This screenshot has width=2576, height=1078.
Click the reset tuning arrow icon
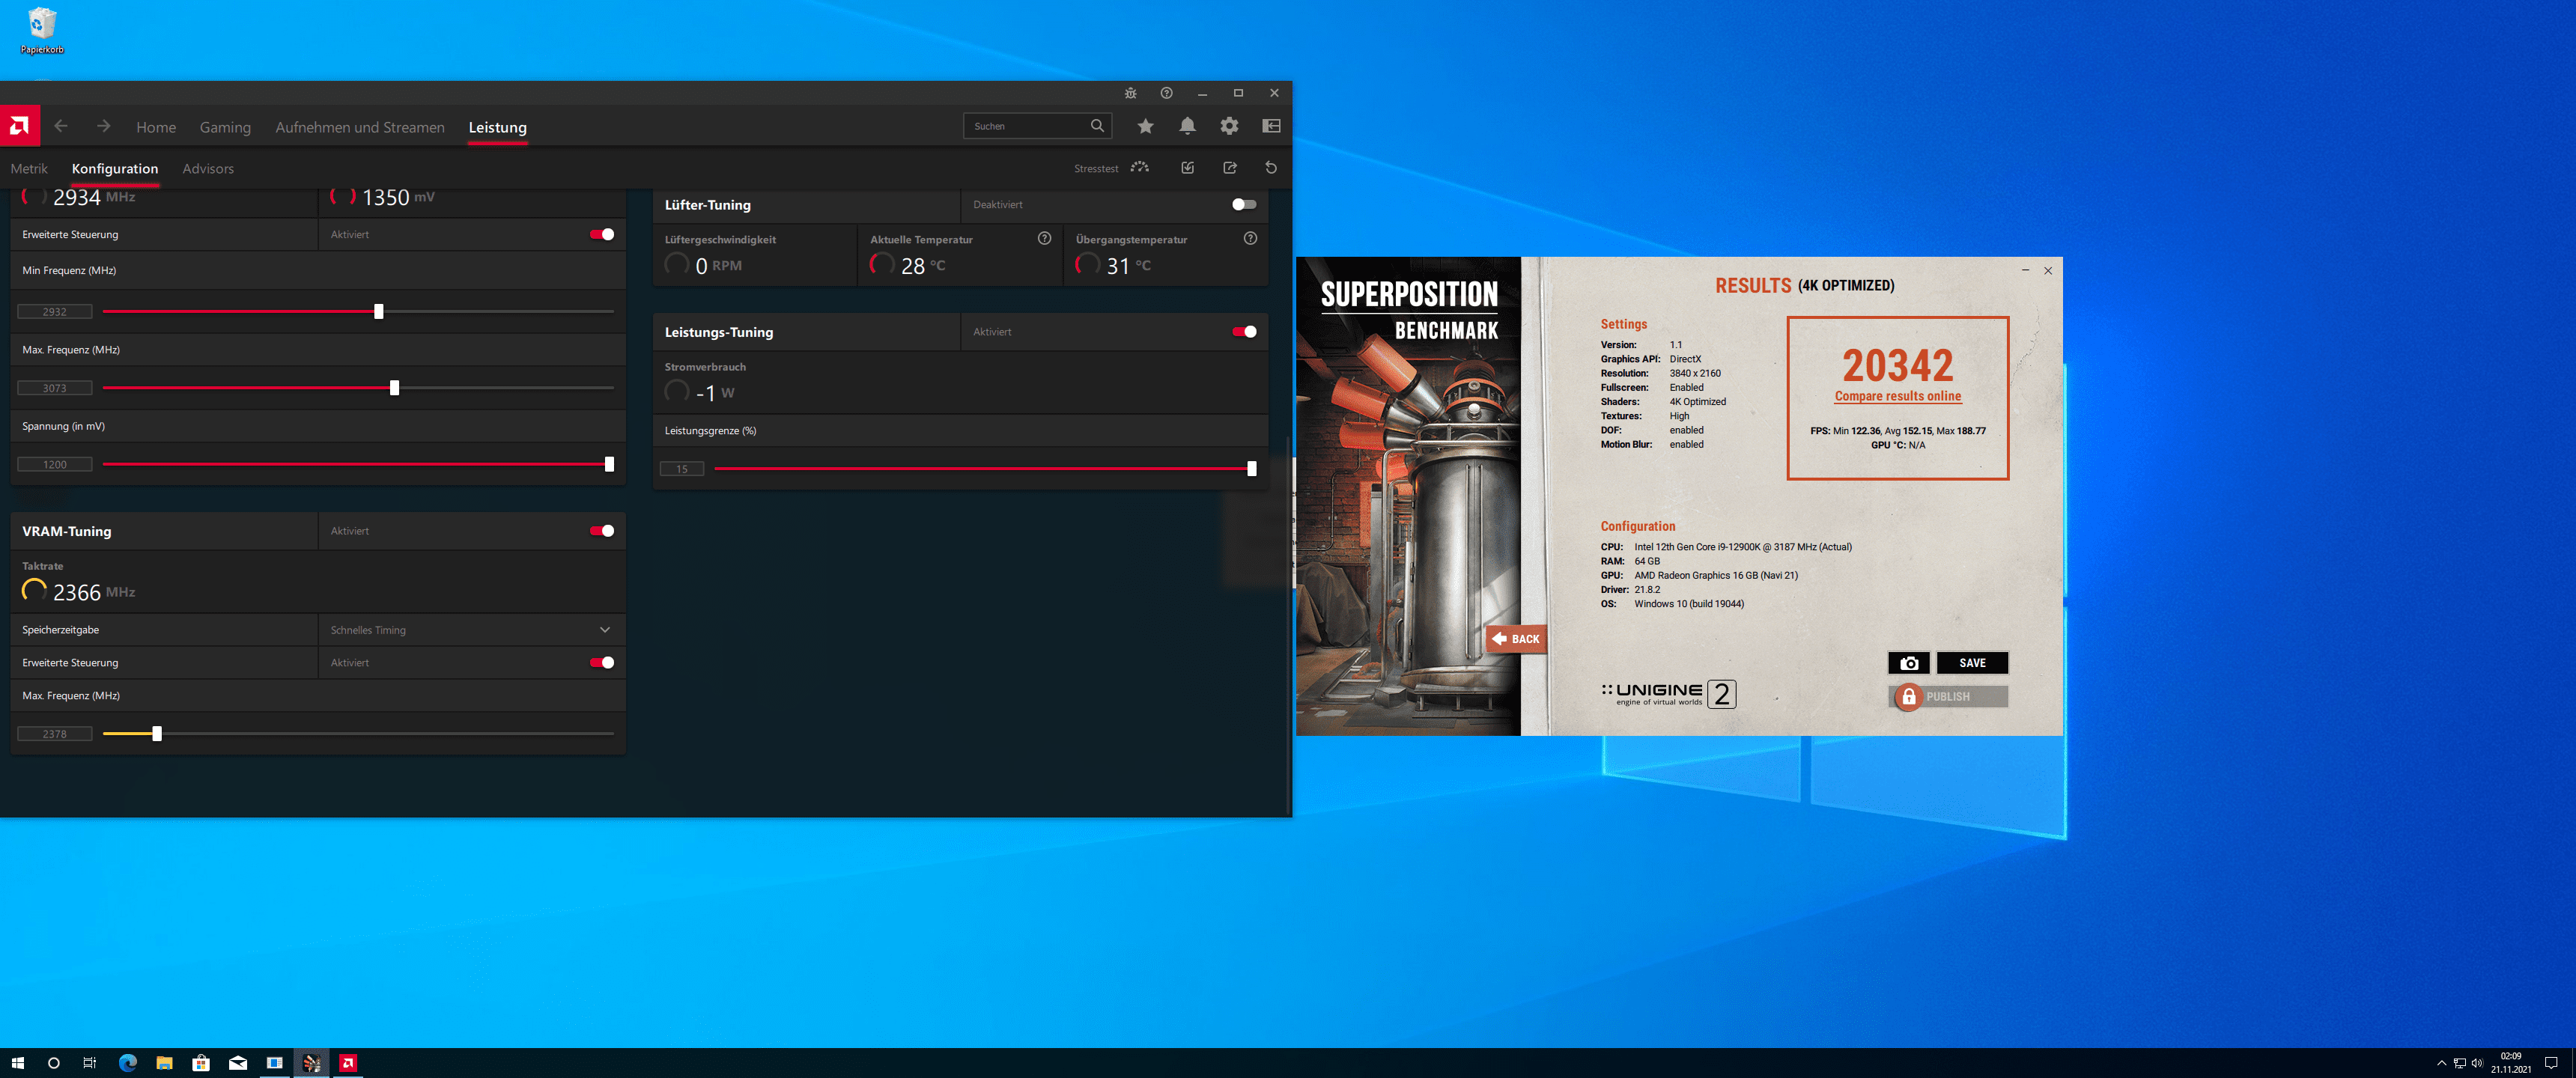[1271, 168]
